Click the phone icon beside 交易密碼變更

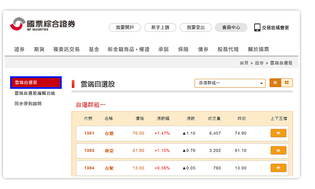coord(257,28)
